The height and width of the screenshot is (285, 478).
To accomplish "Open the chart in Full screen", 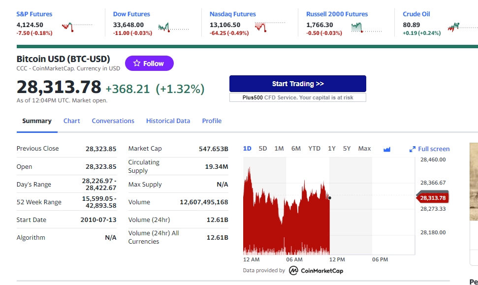I will click(429, 149).
